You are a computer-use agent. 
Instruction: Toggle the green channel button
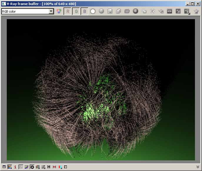tap(76, 11)
